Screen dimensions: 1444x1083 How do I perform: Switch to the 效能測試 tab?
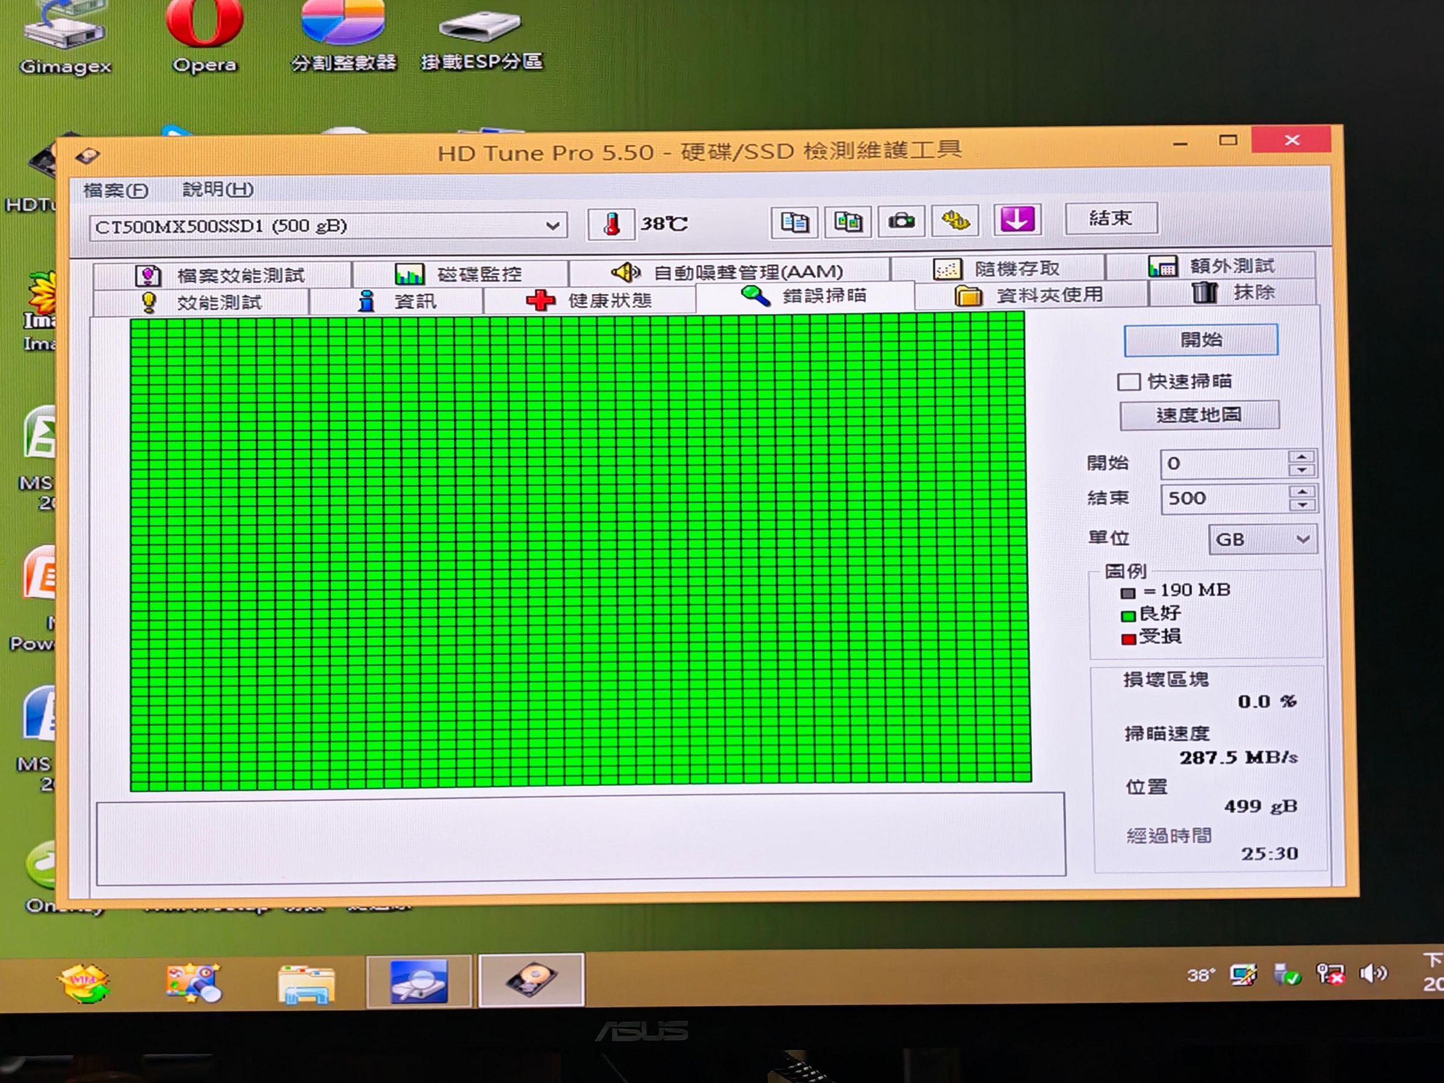pyautogui.click(x=201, y=302)
